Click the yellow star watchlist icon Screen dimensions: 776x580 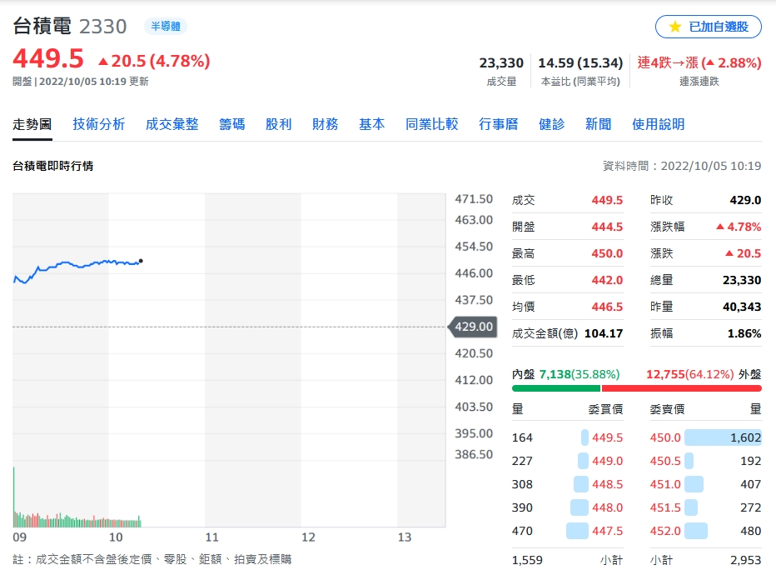(x=674, y=27)
